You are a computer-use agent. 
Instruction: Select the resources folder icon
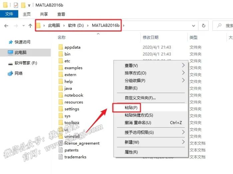tap(61, 102)
